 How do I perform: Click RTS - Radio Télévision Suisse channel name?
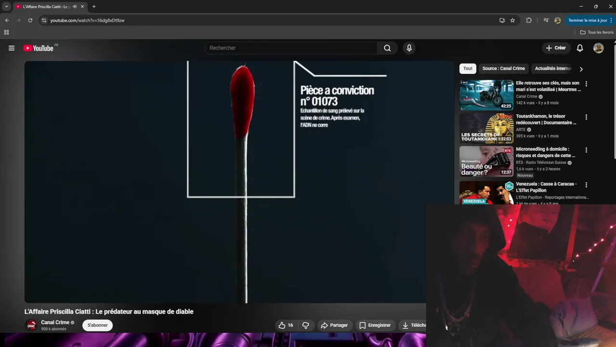pos(541,163)
